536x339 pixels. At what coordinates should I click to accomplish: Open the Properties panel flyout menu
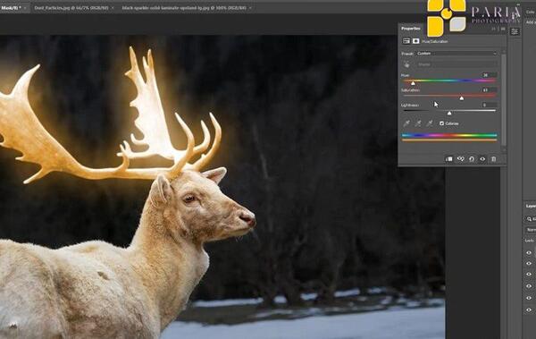[502, 29]
